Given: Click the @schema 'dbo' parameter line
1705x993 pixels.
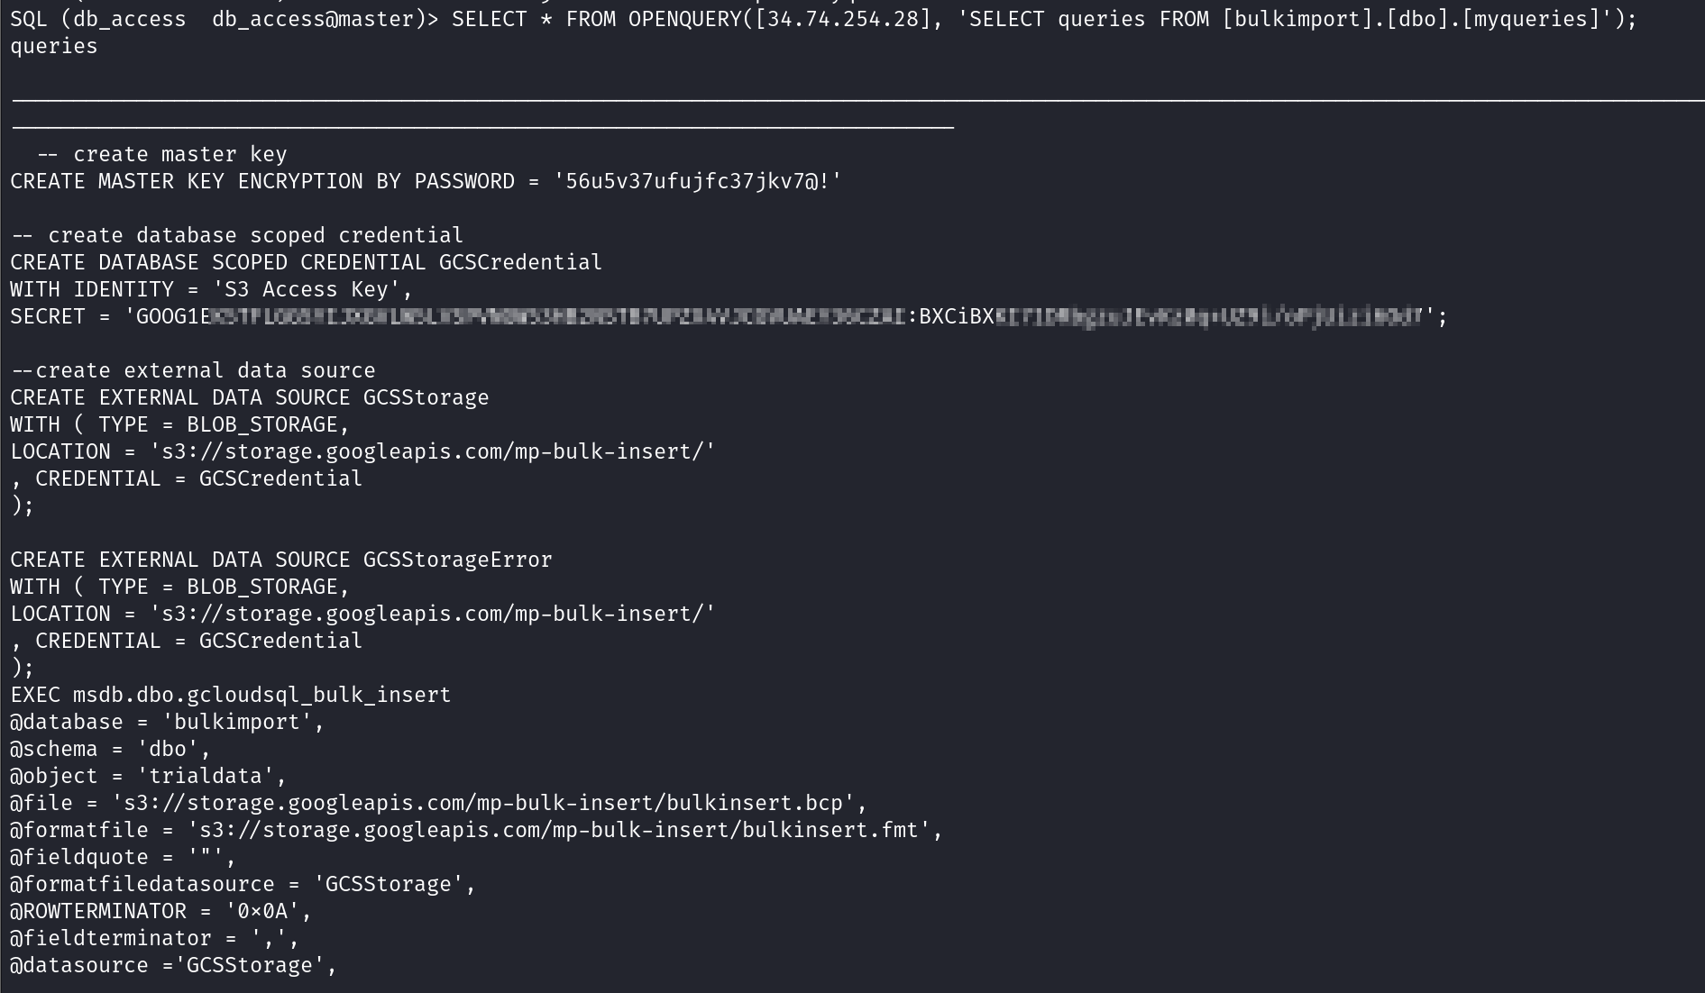Looking at the screenshot, I should (110, 749).
